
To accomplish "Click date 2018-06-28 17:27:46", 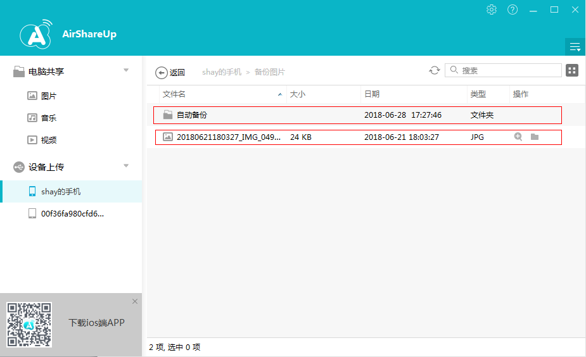I will coord(403,115).
